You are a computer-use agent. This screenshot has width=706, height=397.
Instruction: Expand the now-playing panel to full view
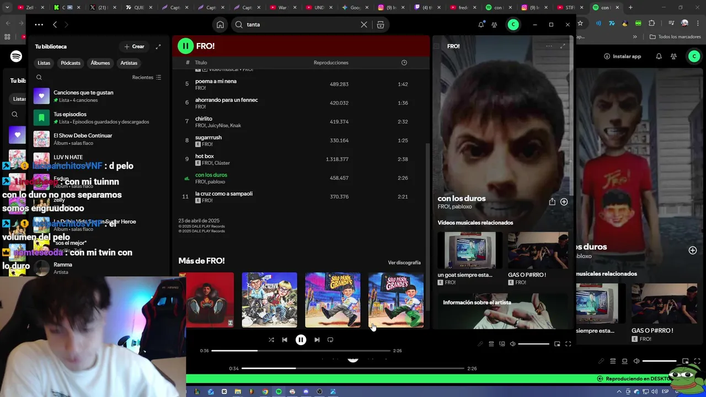[563, 46]
